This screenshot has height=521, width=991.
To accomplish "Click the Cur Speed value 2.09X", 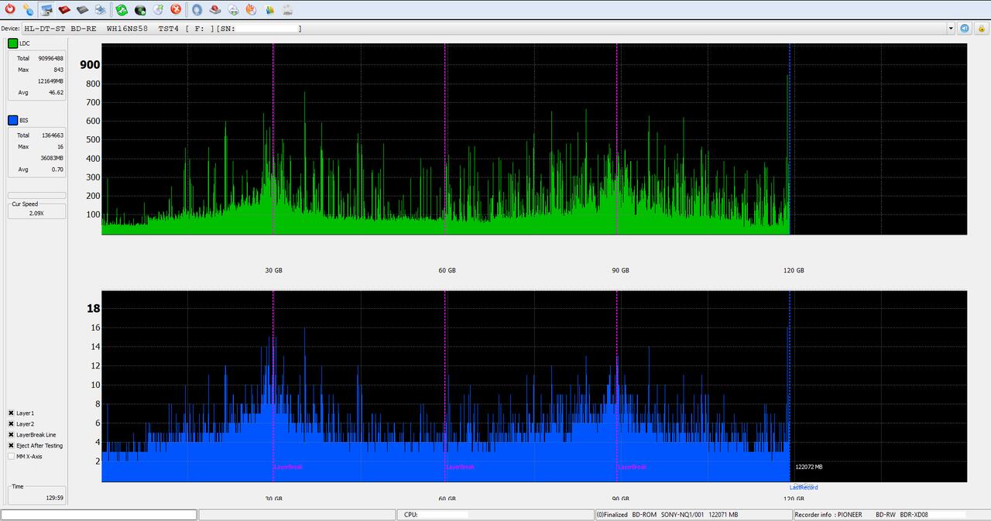I will click(x=36, y=213).
